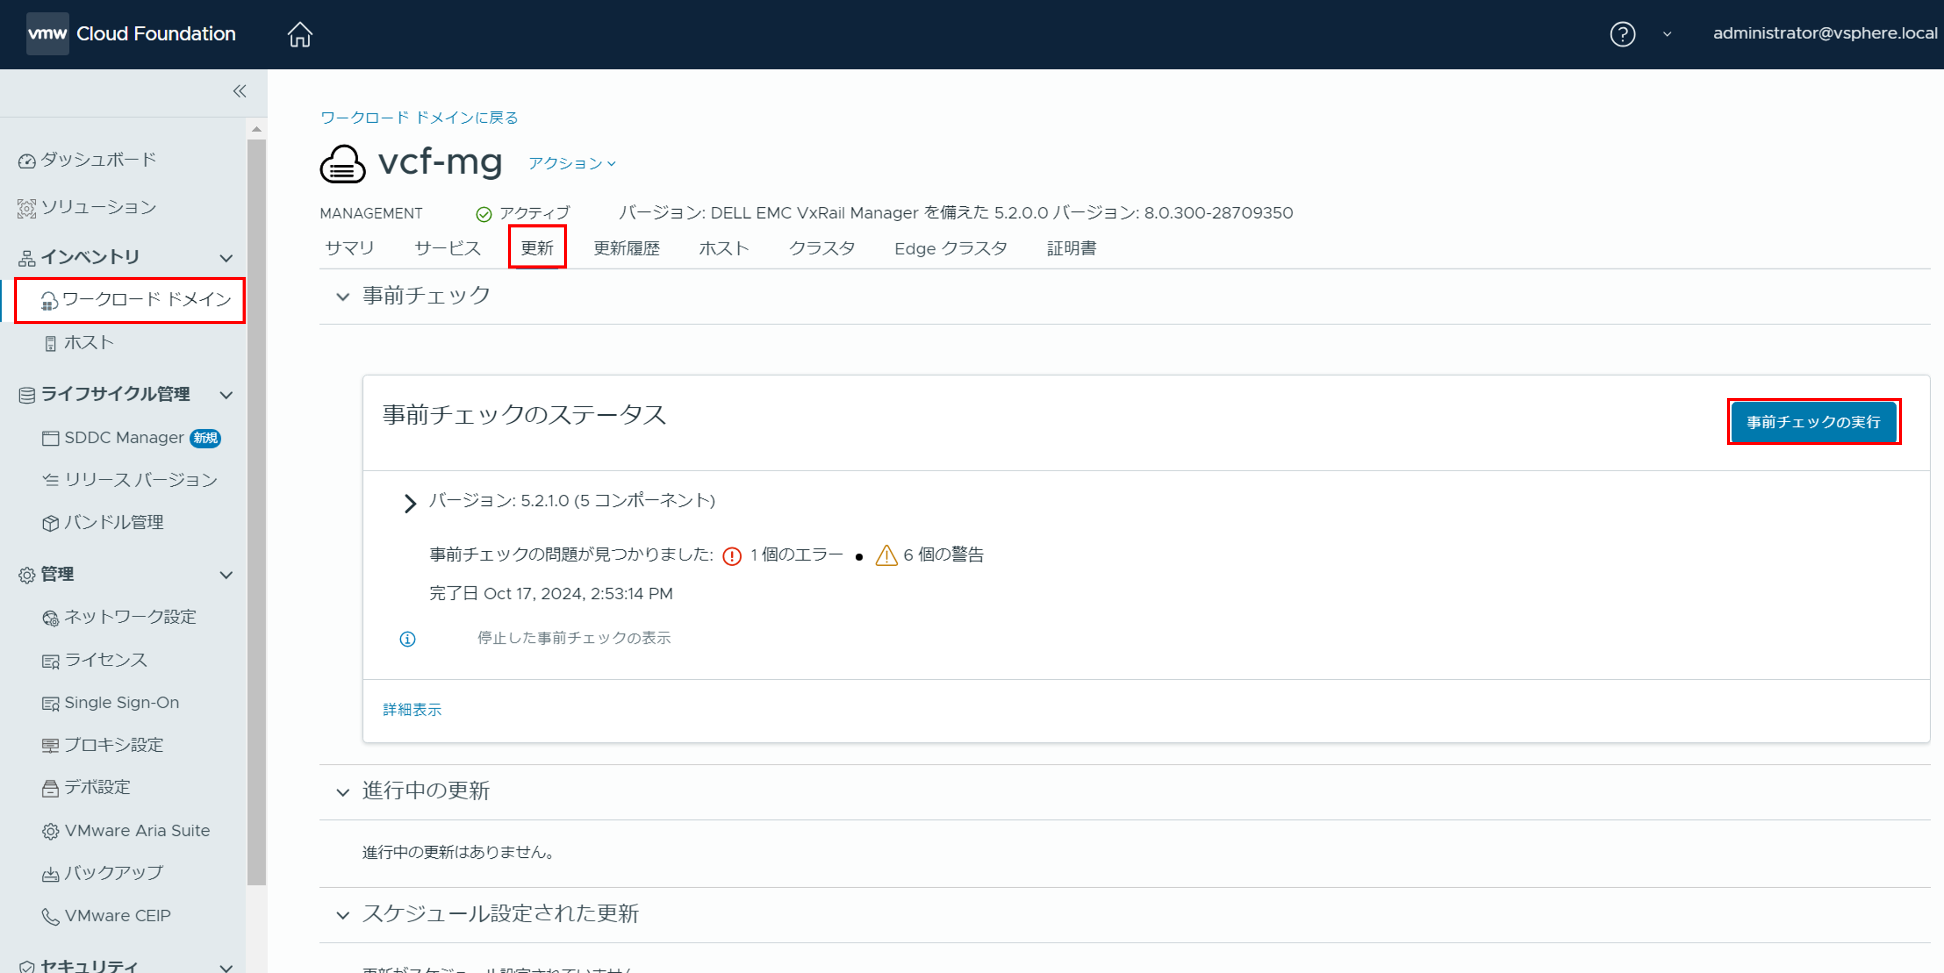
Task: Click the リリース バージョン list icon
Action: click(x=50, y=480)
